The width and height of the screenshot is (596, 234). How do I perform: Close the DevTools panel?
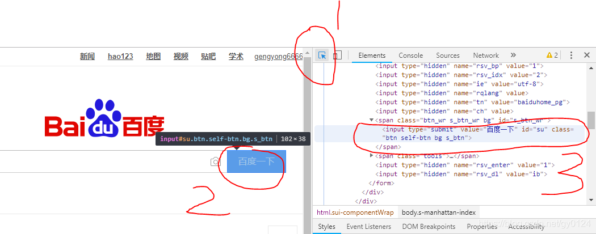(x=587, y=56)
